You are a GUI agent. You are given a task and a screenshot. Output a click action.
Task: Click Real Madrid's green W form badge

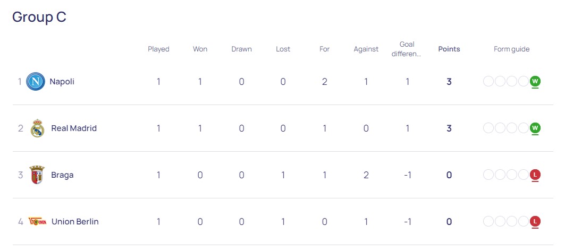coord(535,128)
